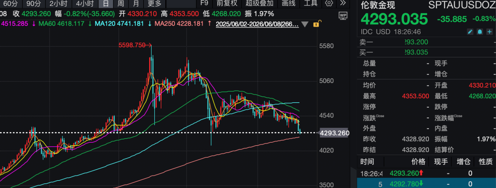The width and height of the screenshot is (496, 188).
Task: Select the 60分 timeframe
Action: (11, 4)
